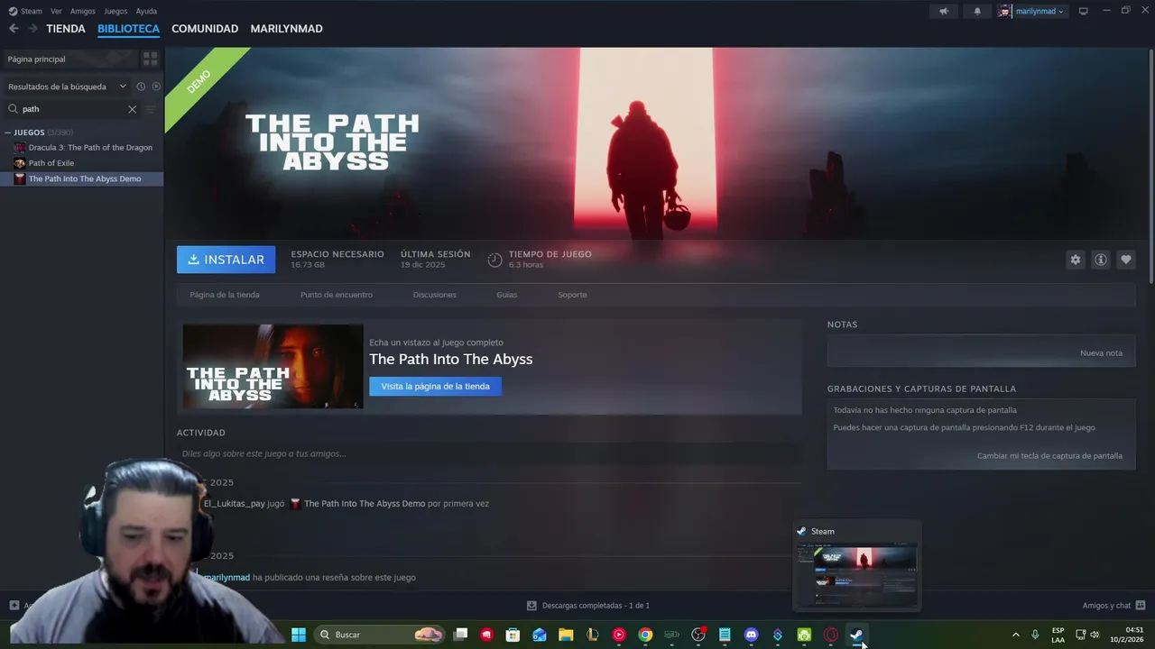This screenshot has height=649, width=1155.
Task: Click the INSTALAR button
Action: pyautogui.click(x=226, y=260)
